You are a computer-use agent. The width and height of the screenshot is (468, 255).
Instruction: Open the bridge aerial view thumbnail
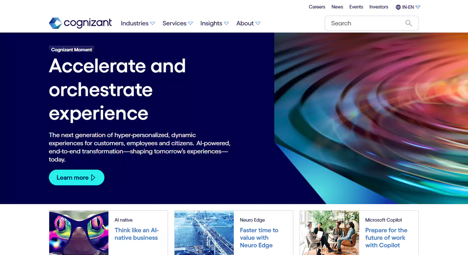(204, 233)
